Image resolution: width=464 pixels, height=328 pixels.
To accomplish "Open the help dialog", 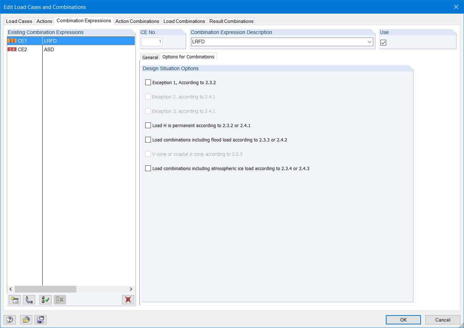I will point(9,319).
